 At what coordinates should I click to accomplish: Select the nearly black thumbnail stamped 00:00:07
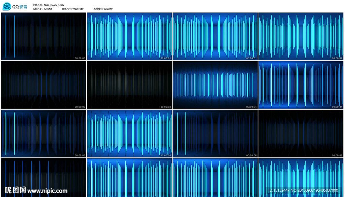click(301, 133)
